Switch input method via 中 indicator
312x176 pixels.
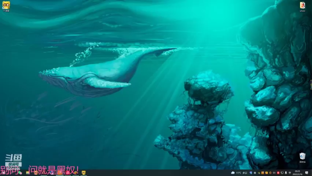click(290, 173)
